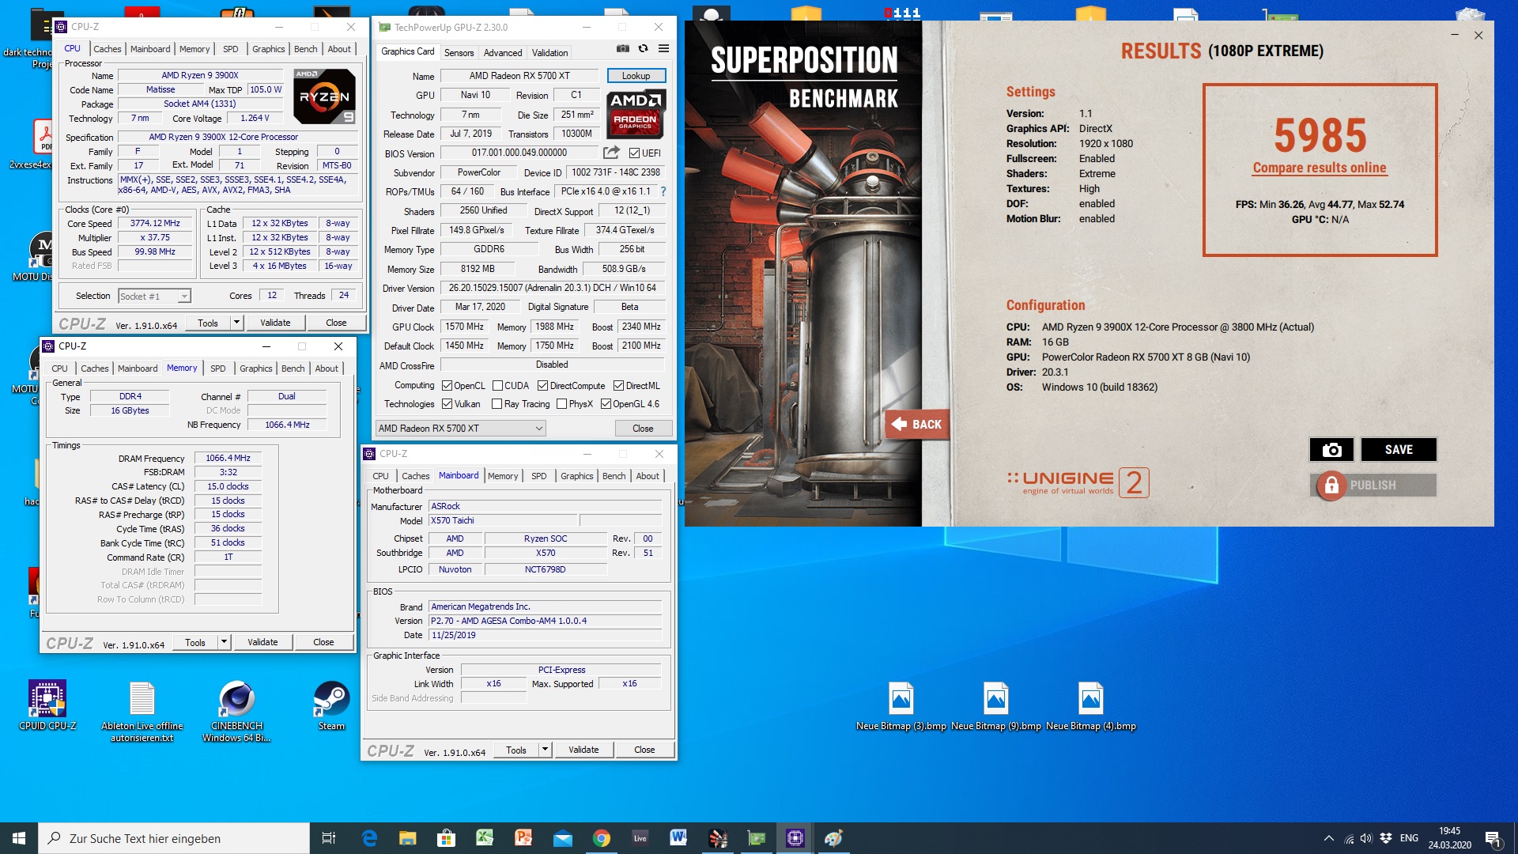Screen dimensions: 1518x854
Task: Click Tools button in top CPU-Z window
Action: [x=208, y=323]
